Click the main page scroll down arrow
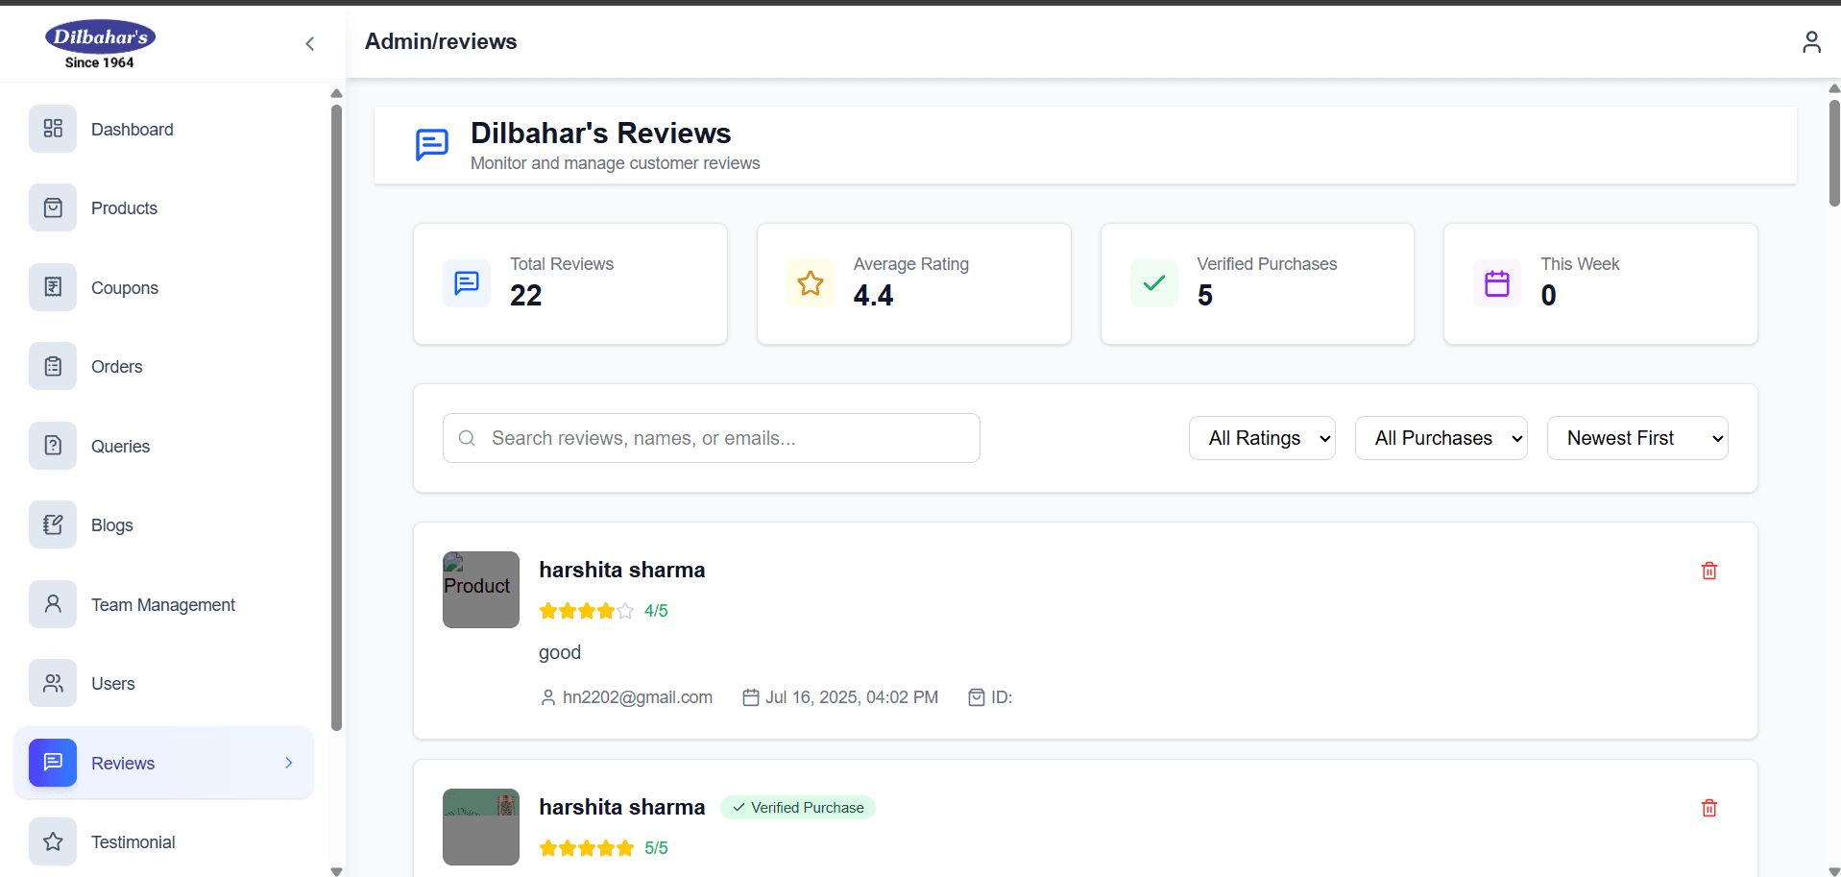Image resolution: width=1841 pixels, height=877 pixels. tap(1834, 871)
